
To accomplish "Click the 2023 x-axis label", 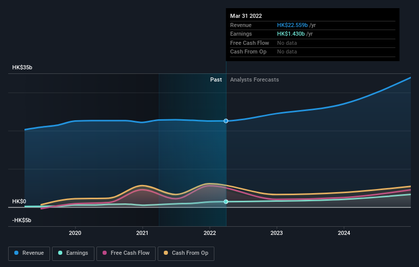I will [x=277, y=233].
